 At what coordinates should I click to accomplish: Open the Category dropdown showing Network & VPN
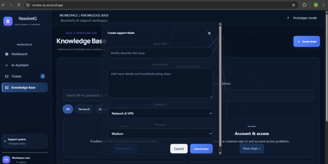160,113
